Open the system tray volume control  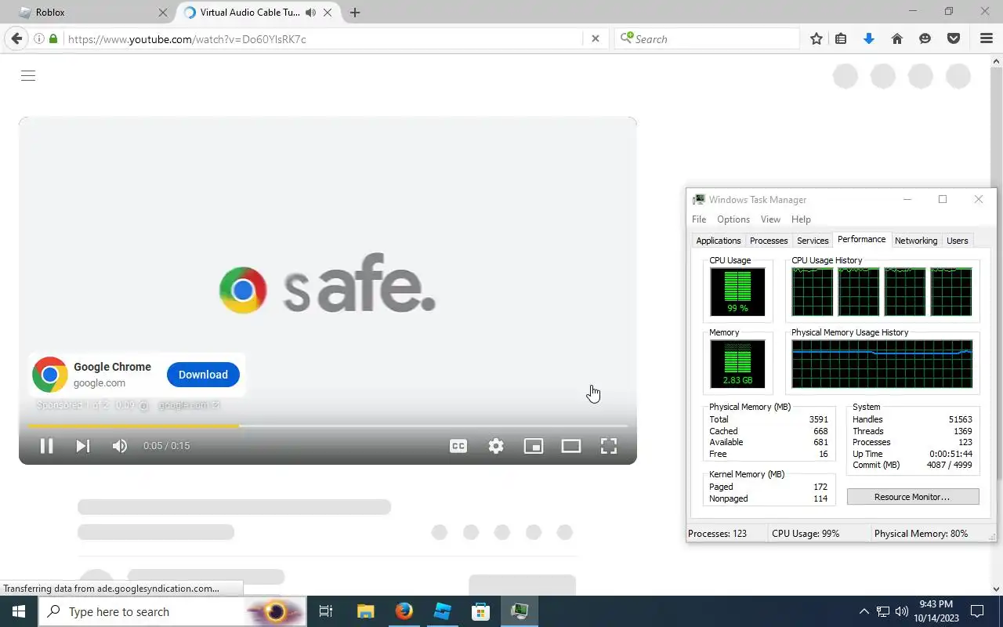(x=901, y=611)
